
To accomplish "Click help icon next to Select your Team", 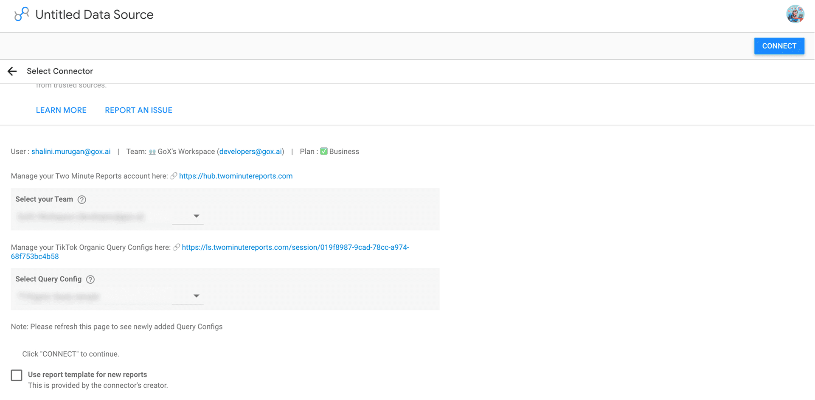I will [x=82, y=200].
